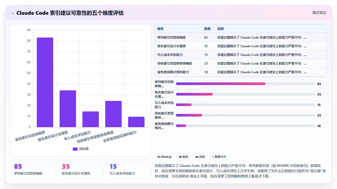Click the 复合索引设计合理度 bar in chart
The image size is (337, 189).
pyautogui.click(x=68, y=109)
